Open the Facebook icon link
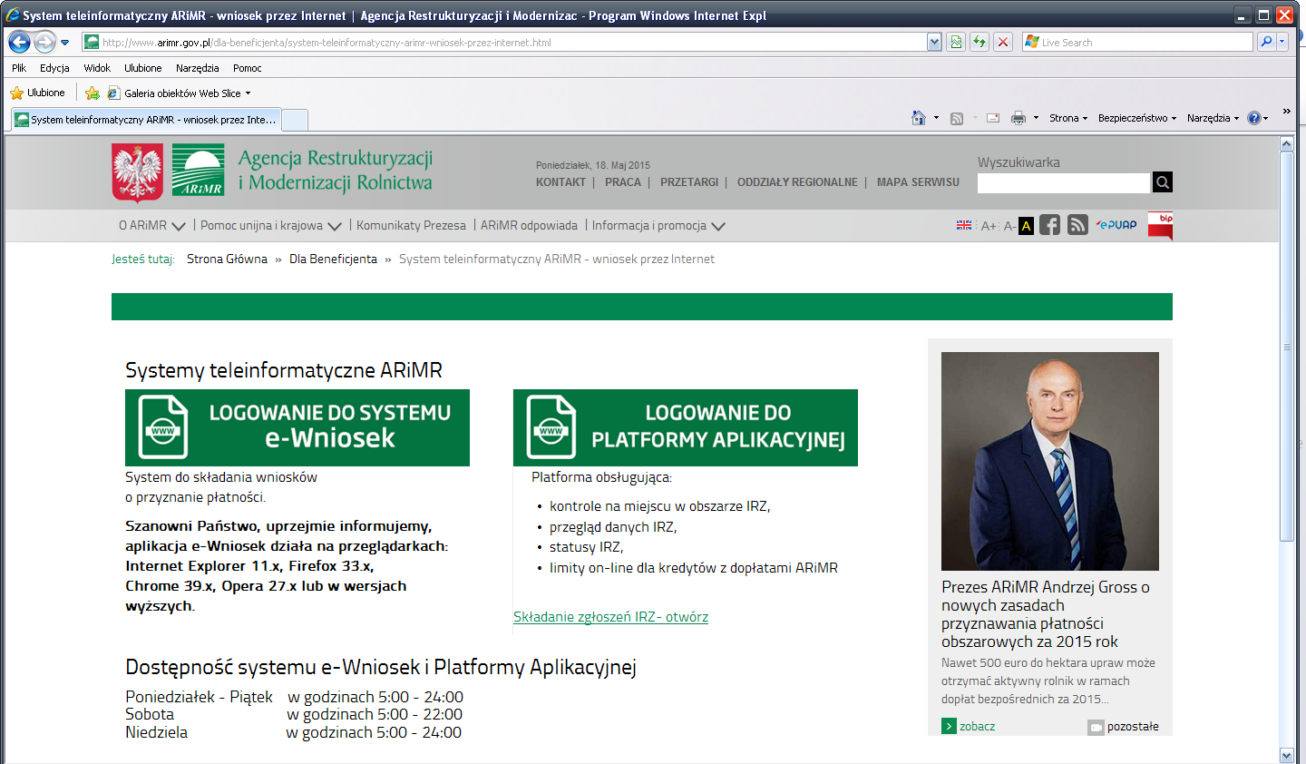Screen dimensions: 1306x764 [1049, 225]
